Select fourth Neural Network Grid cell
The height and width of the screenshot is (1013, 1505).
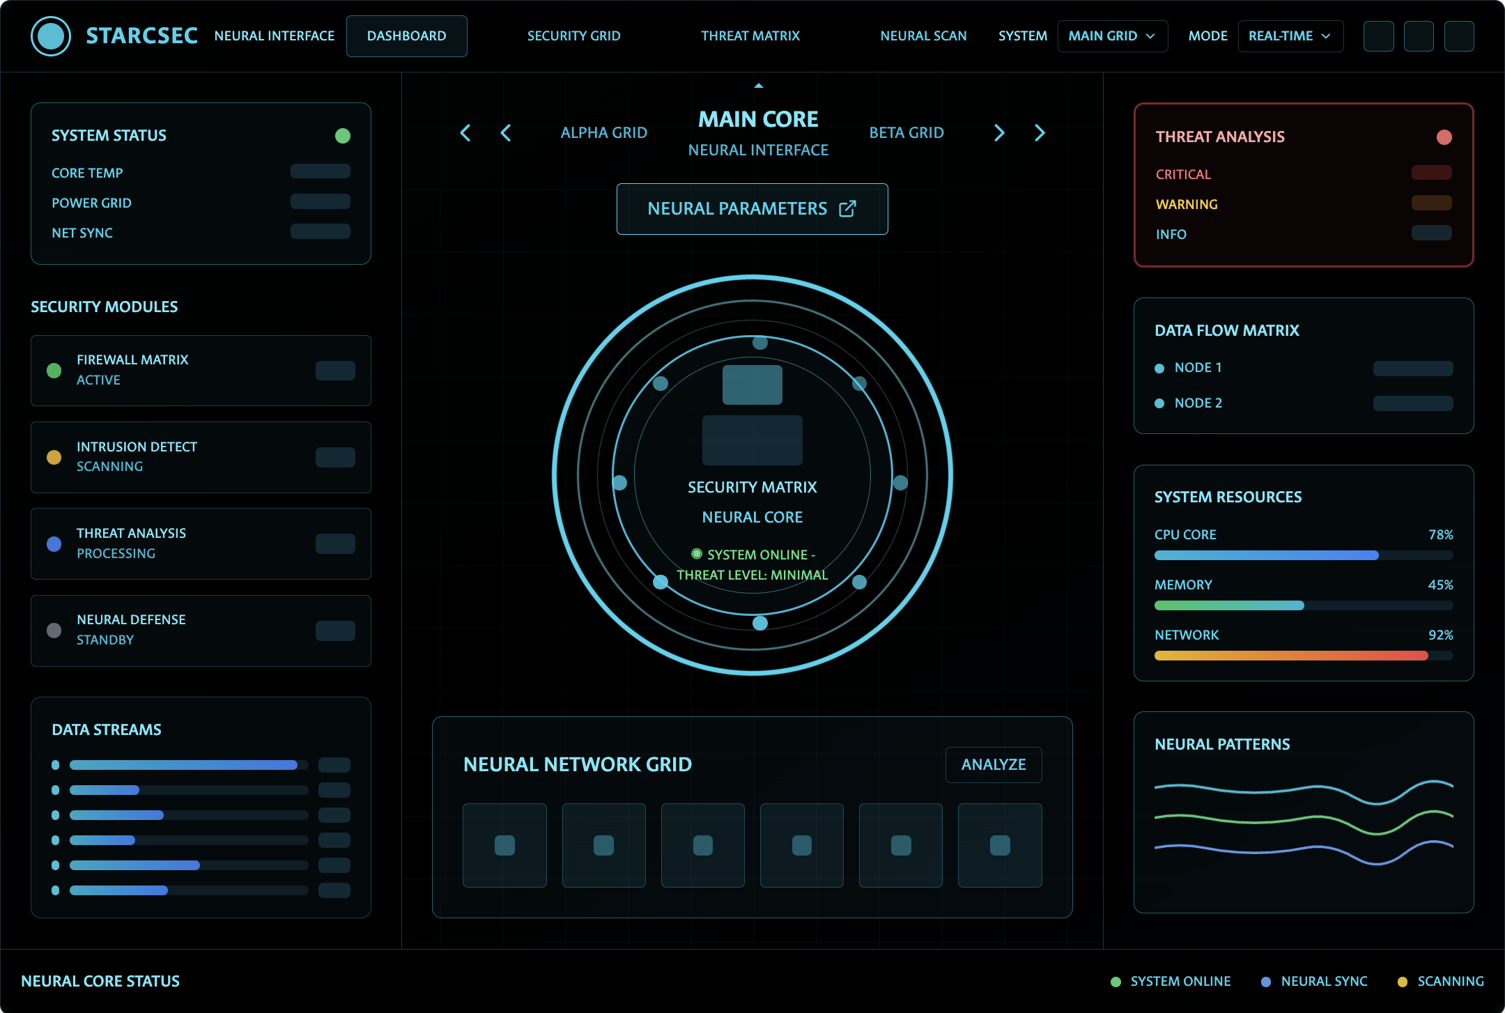point(801,845)
